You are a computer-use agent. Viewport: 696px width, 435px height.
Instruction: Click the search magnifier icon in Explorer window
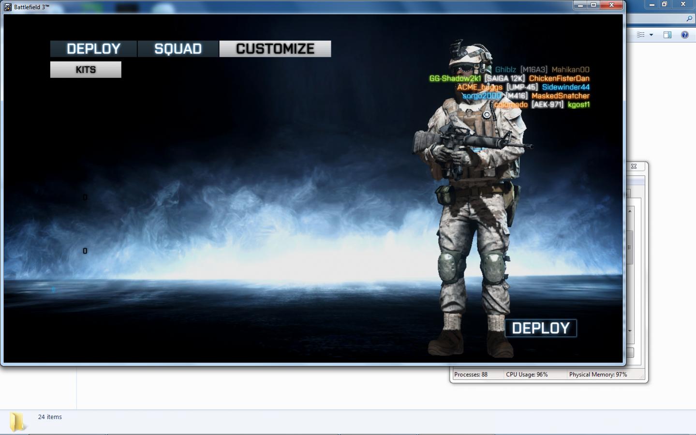pos(689,18)
